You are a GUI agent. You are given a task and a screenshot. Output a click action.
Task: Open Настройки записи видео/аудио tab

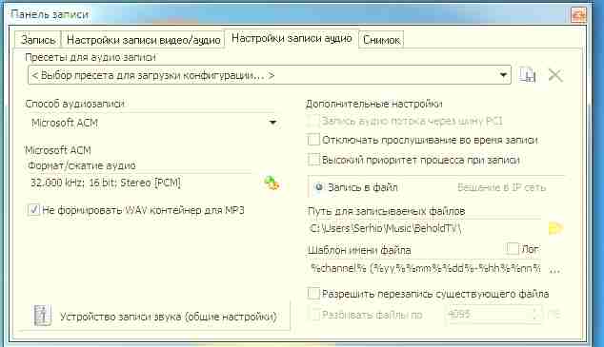tap(143, 40)
